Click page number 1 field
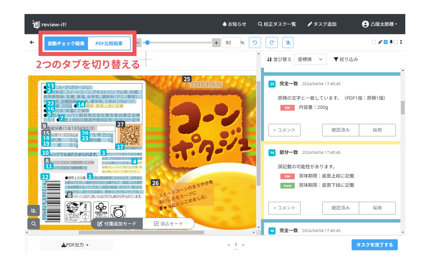 [x=236, y=245]
